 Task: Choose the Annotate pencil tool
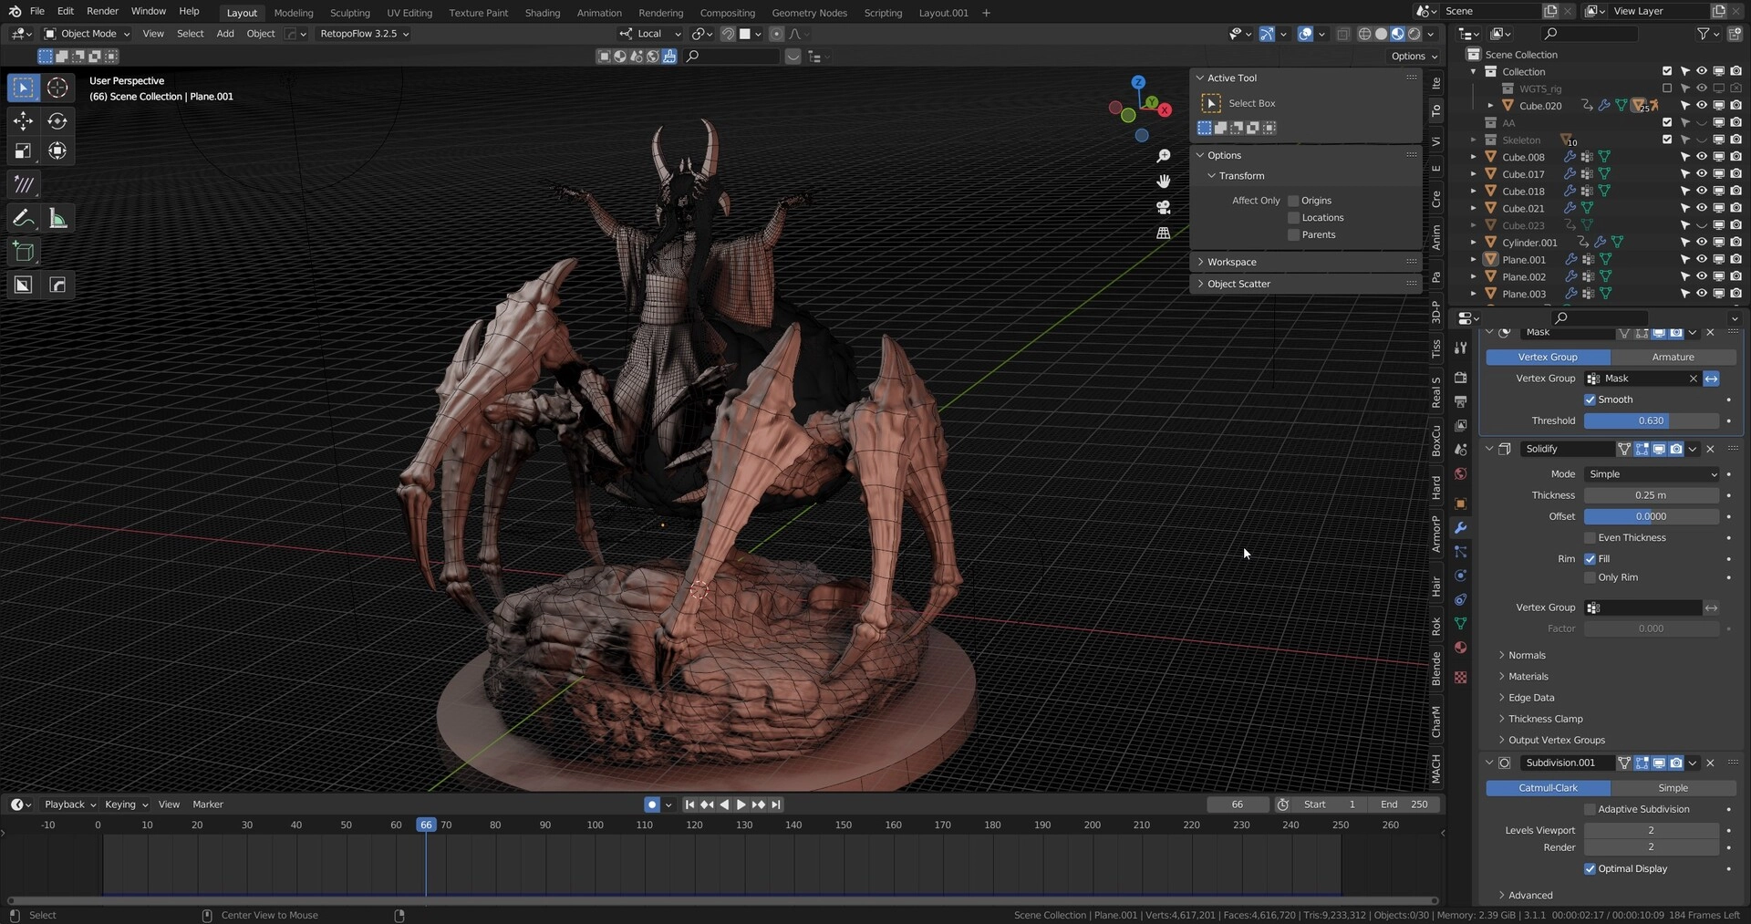pos(23,218)
